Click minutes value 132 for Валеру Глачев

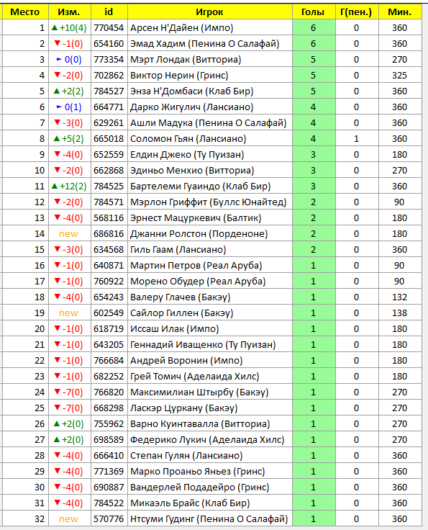pos(400,297)
